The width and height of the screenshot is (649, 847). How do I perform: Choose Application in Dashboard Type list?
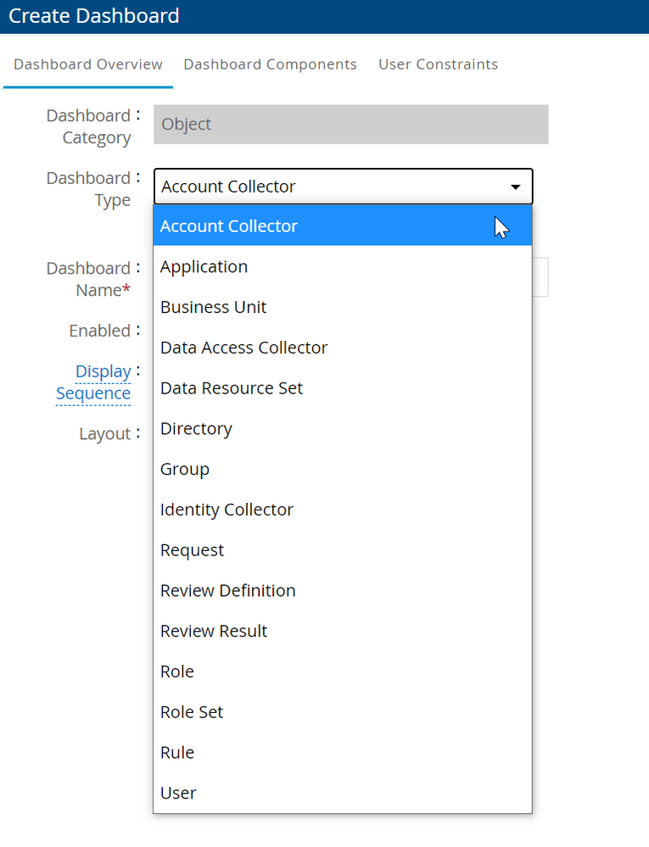tap(204, 266)
